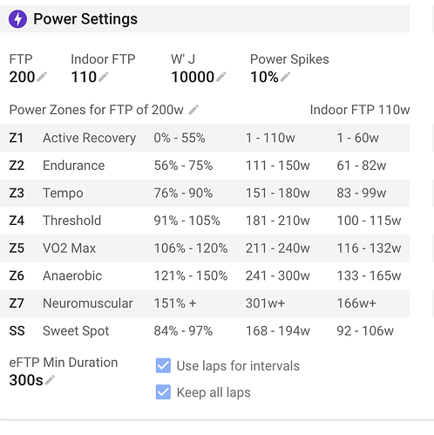Click the Z5 VO2 Max row

pos(205,248)
